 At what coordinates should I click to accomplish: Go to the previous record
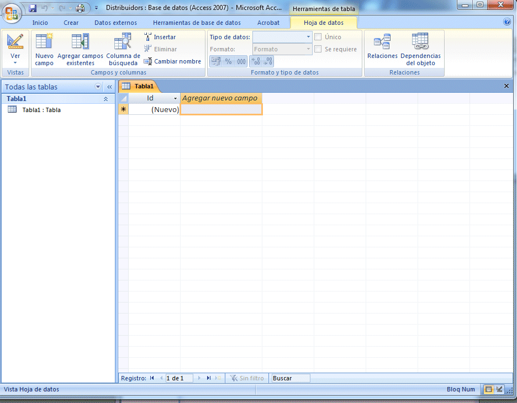pyautogui.click(x=161, y=378)
